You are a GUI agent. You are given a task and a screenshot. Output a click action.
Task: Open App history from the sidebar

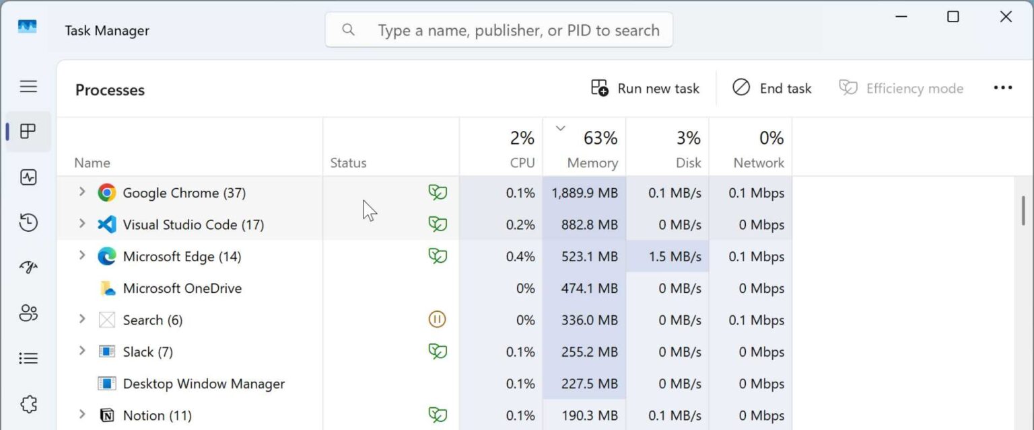click(28, 222)
